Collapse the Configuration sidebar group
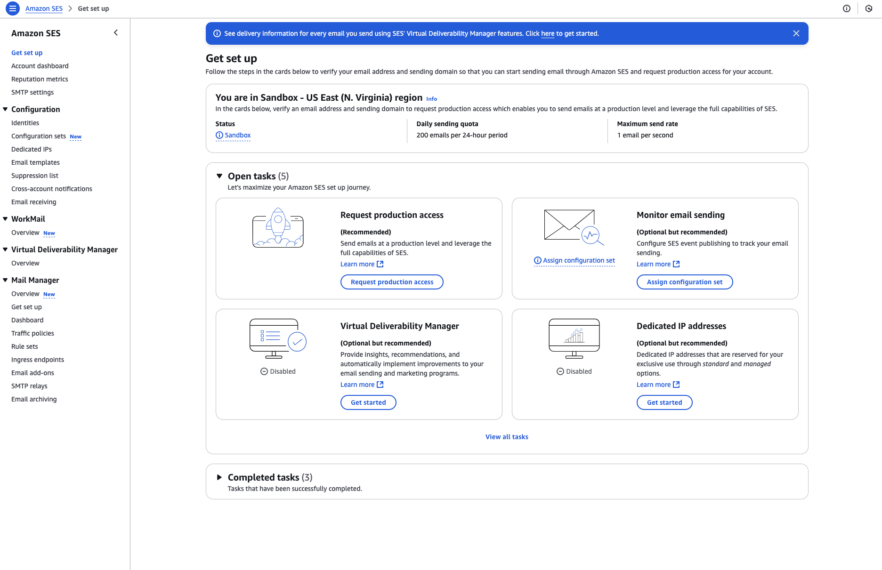Screen dimensions: 882x570 (x=5, y=109)
